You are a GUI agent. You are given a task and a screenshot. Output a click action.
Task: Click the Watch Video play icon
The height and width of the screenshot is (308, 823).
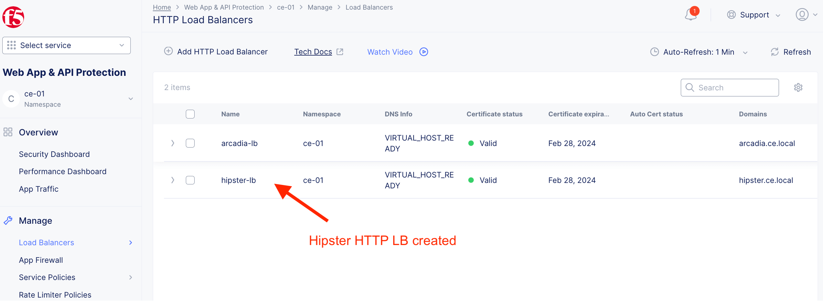[423, 52]
